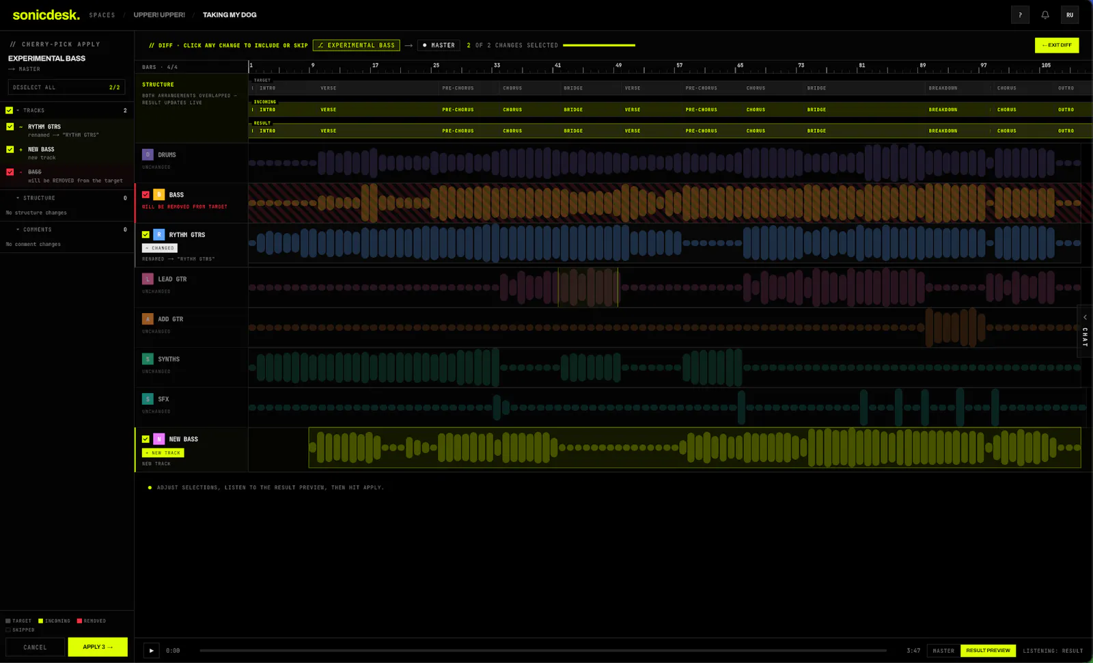Toggle RYTHM GTRS track checkbox in timeline
Viewport: 1093px width, 663px height.
click(x=146, y=234)
